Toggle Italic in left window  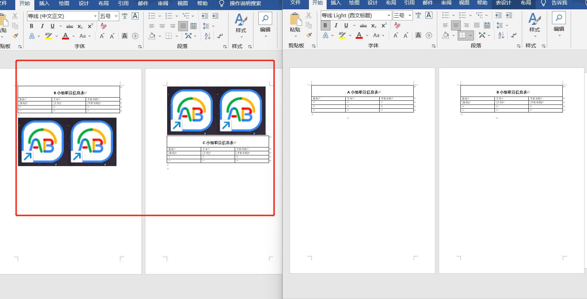(42, 26)
